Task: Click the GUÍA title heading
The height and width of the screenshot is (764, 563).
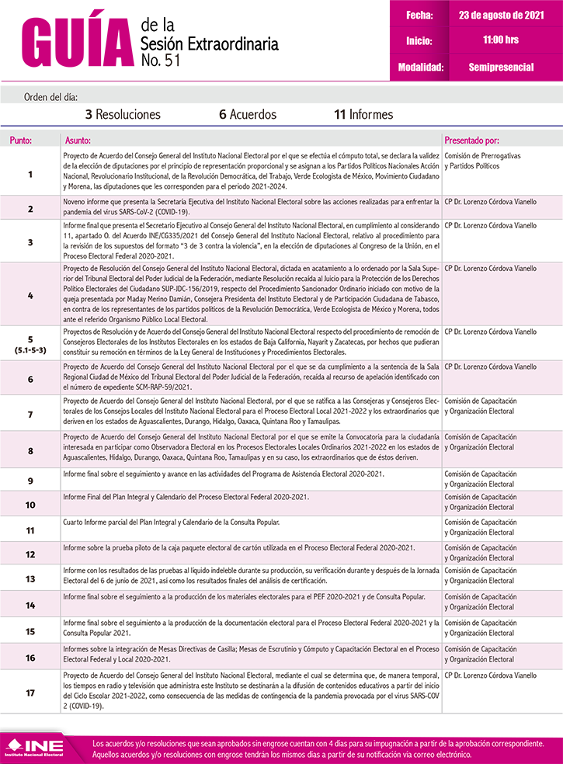Action: [x=78, y=40]
